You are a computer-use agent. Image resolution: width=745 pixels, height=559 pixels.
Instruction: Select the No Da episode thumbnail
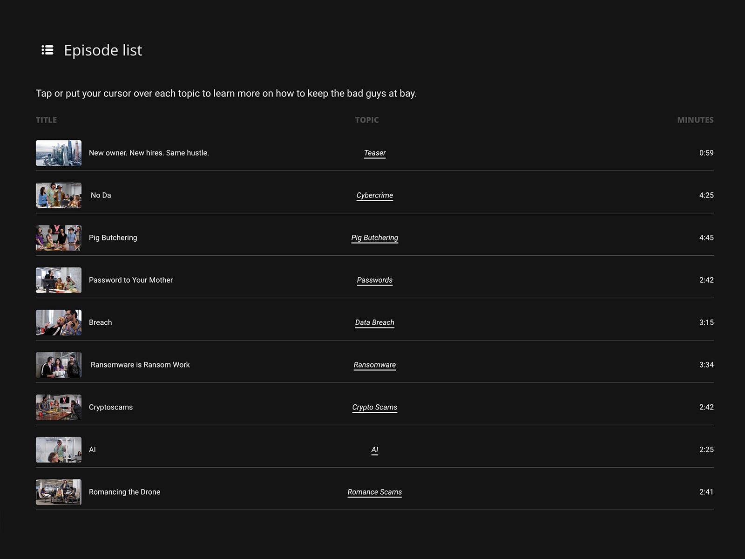[x=59, y=195]
